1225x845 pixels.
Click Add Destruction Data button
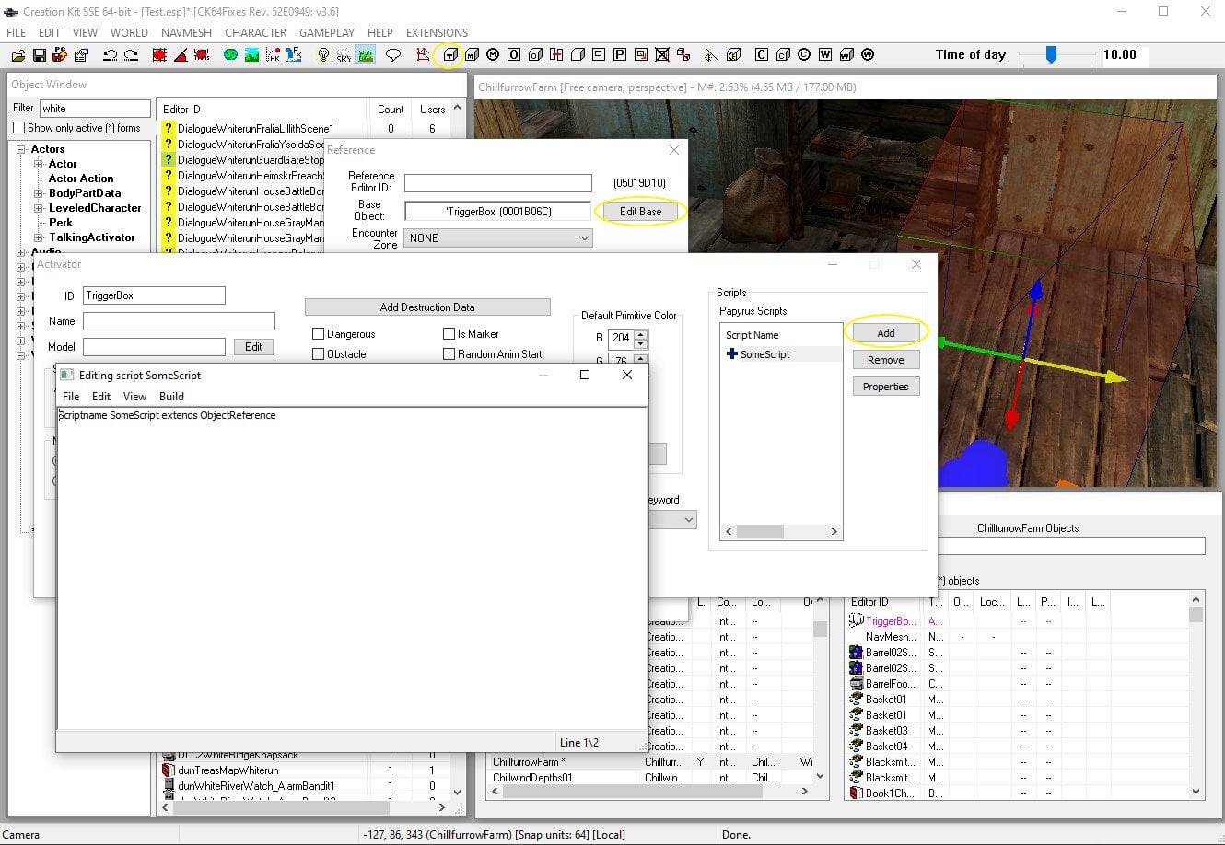coord(427,307)
